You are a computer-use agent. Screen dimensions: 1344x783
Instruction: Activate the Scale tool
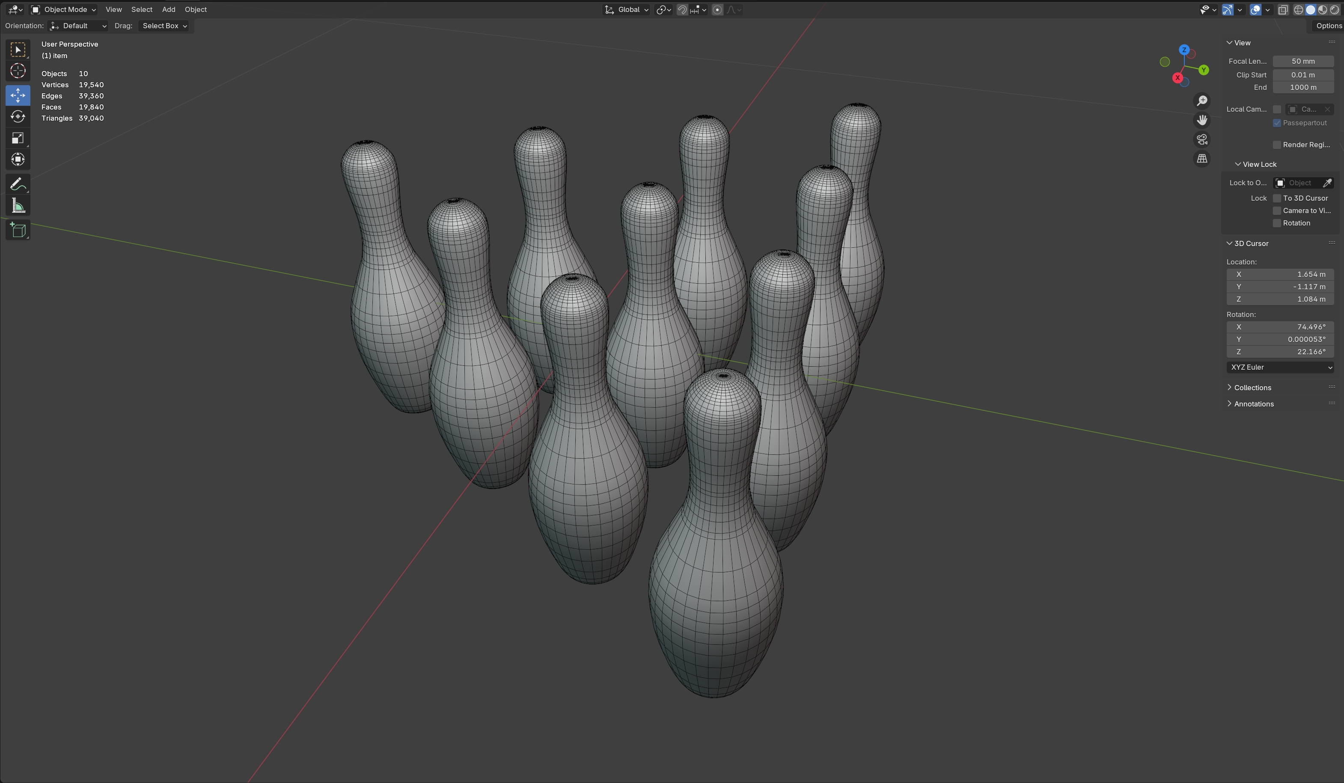(18, 139)
